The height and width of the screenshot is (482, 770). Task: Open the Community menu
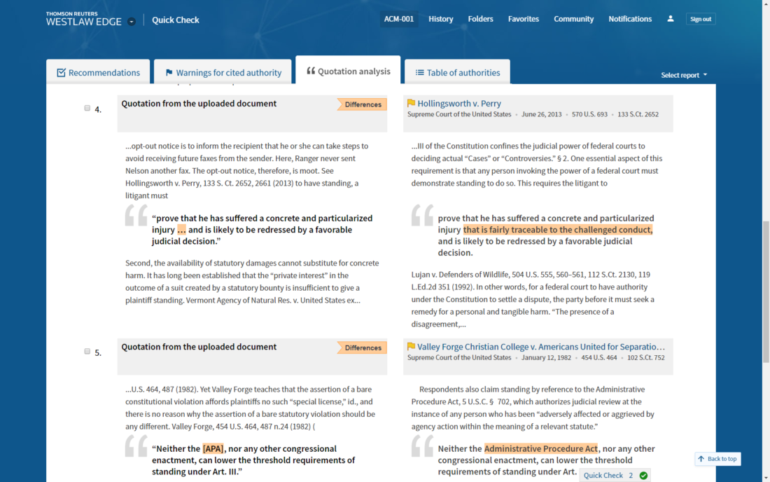(x=573, y=19)
